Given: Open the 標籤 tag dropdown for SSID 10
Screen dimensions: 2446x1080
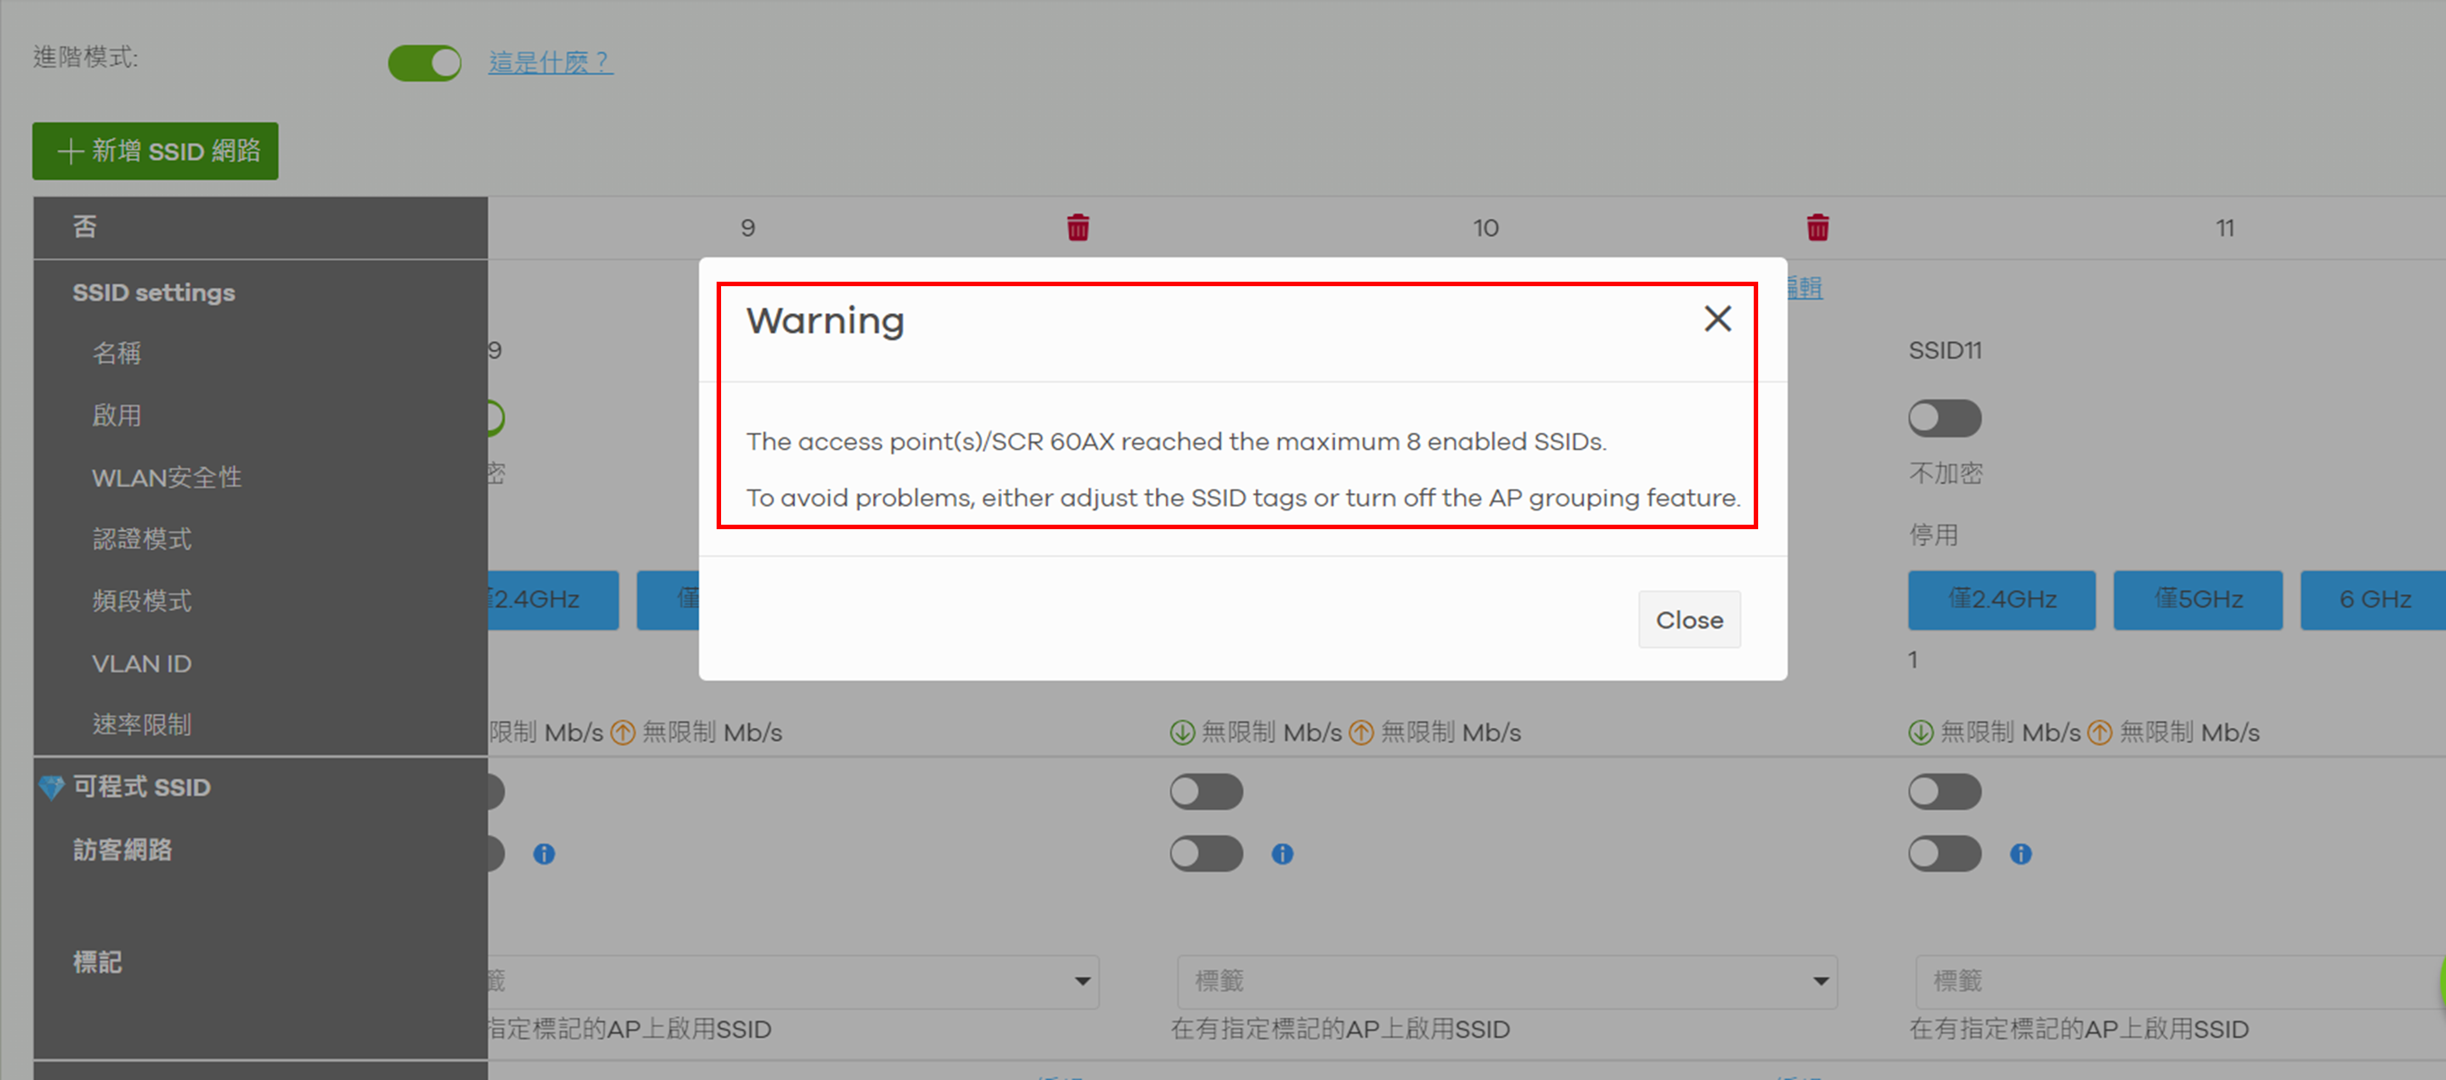Looking at the screenshot, I should (x=1505, y=980).
